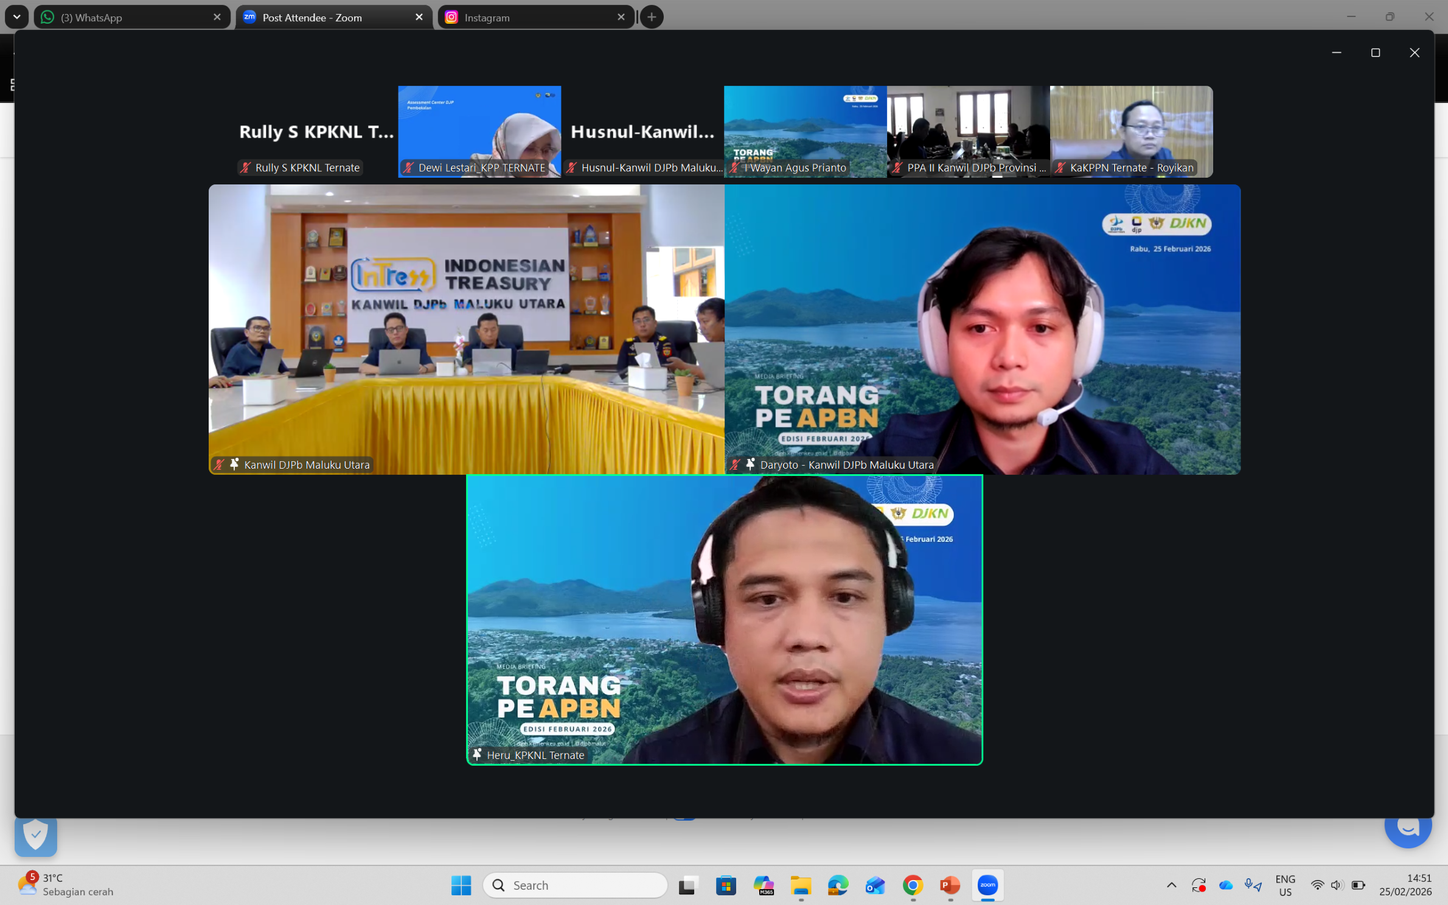The width and height of the screenshot is (1448, 905).
Task: Click the pin icon on Heru_KPKNL Ternate video
Action: pyautogui.click(x=477, y=755)
